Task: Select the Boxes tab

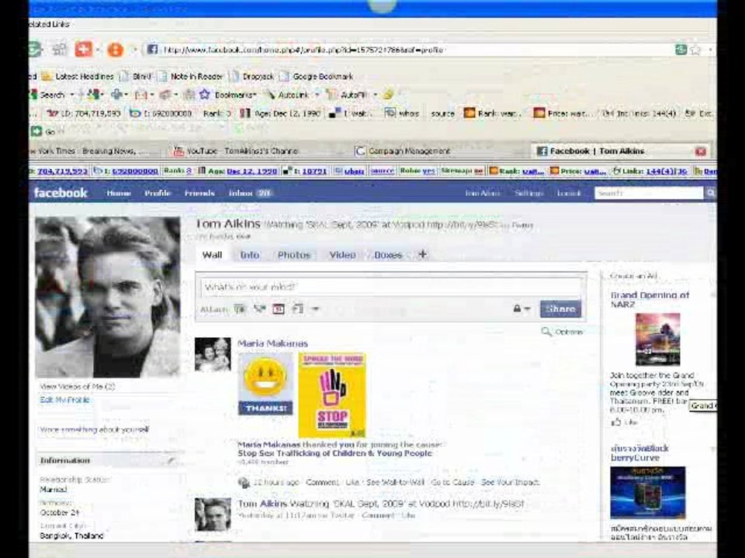Action: click(388, 255)
